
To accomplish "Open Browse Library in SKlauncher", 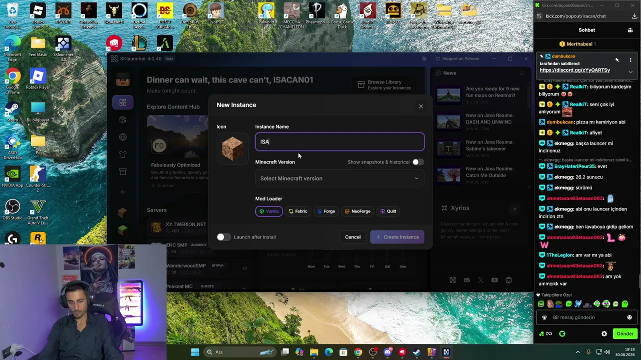I will point(384,85).
